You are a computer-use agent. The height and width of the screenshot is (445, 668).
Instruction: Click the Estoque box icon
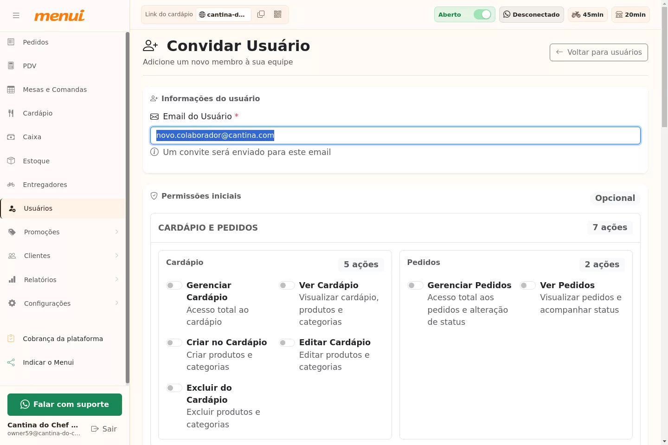11,161
